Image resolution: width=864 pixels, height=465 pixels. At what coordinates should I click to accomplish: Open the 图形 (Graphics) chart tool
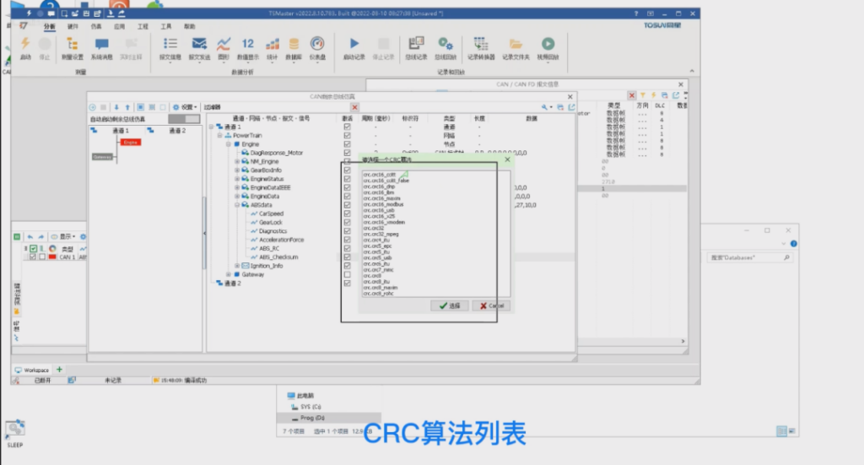pyautogui.click(x=224, y=47)
